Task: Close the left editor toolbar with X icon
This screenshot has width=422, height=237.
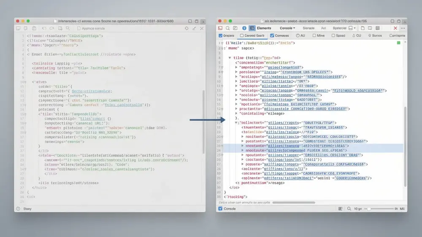Action: click(202, 28)
